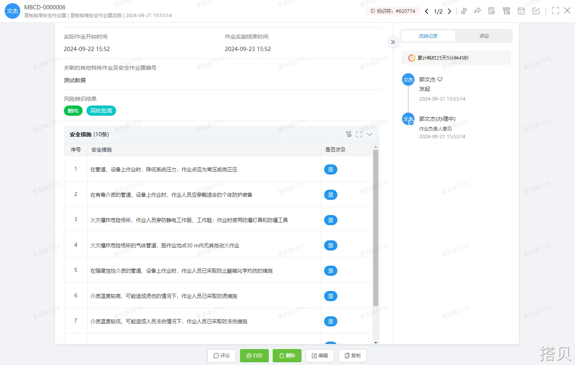575x365 pixels.
Task: Click the document shield icon in header
Action: coord(492,11)
